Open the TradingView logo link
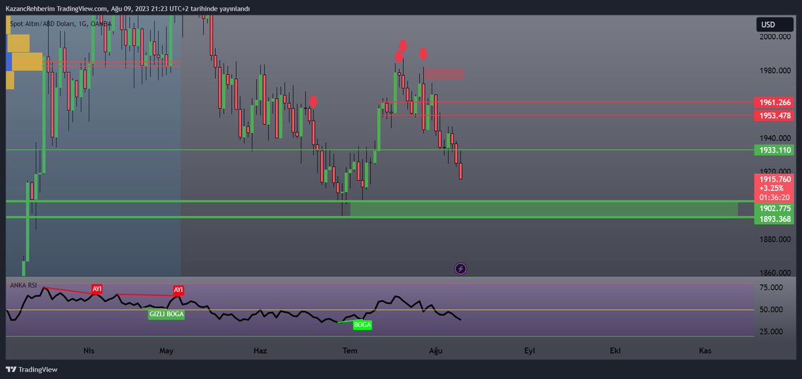The width and height of the screenshot is (802, 379). click(32, 370)
